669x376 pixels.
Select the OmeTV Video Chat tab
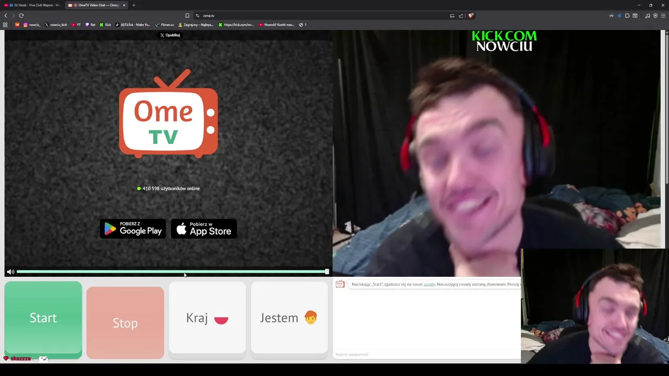(x=96, y=5)
